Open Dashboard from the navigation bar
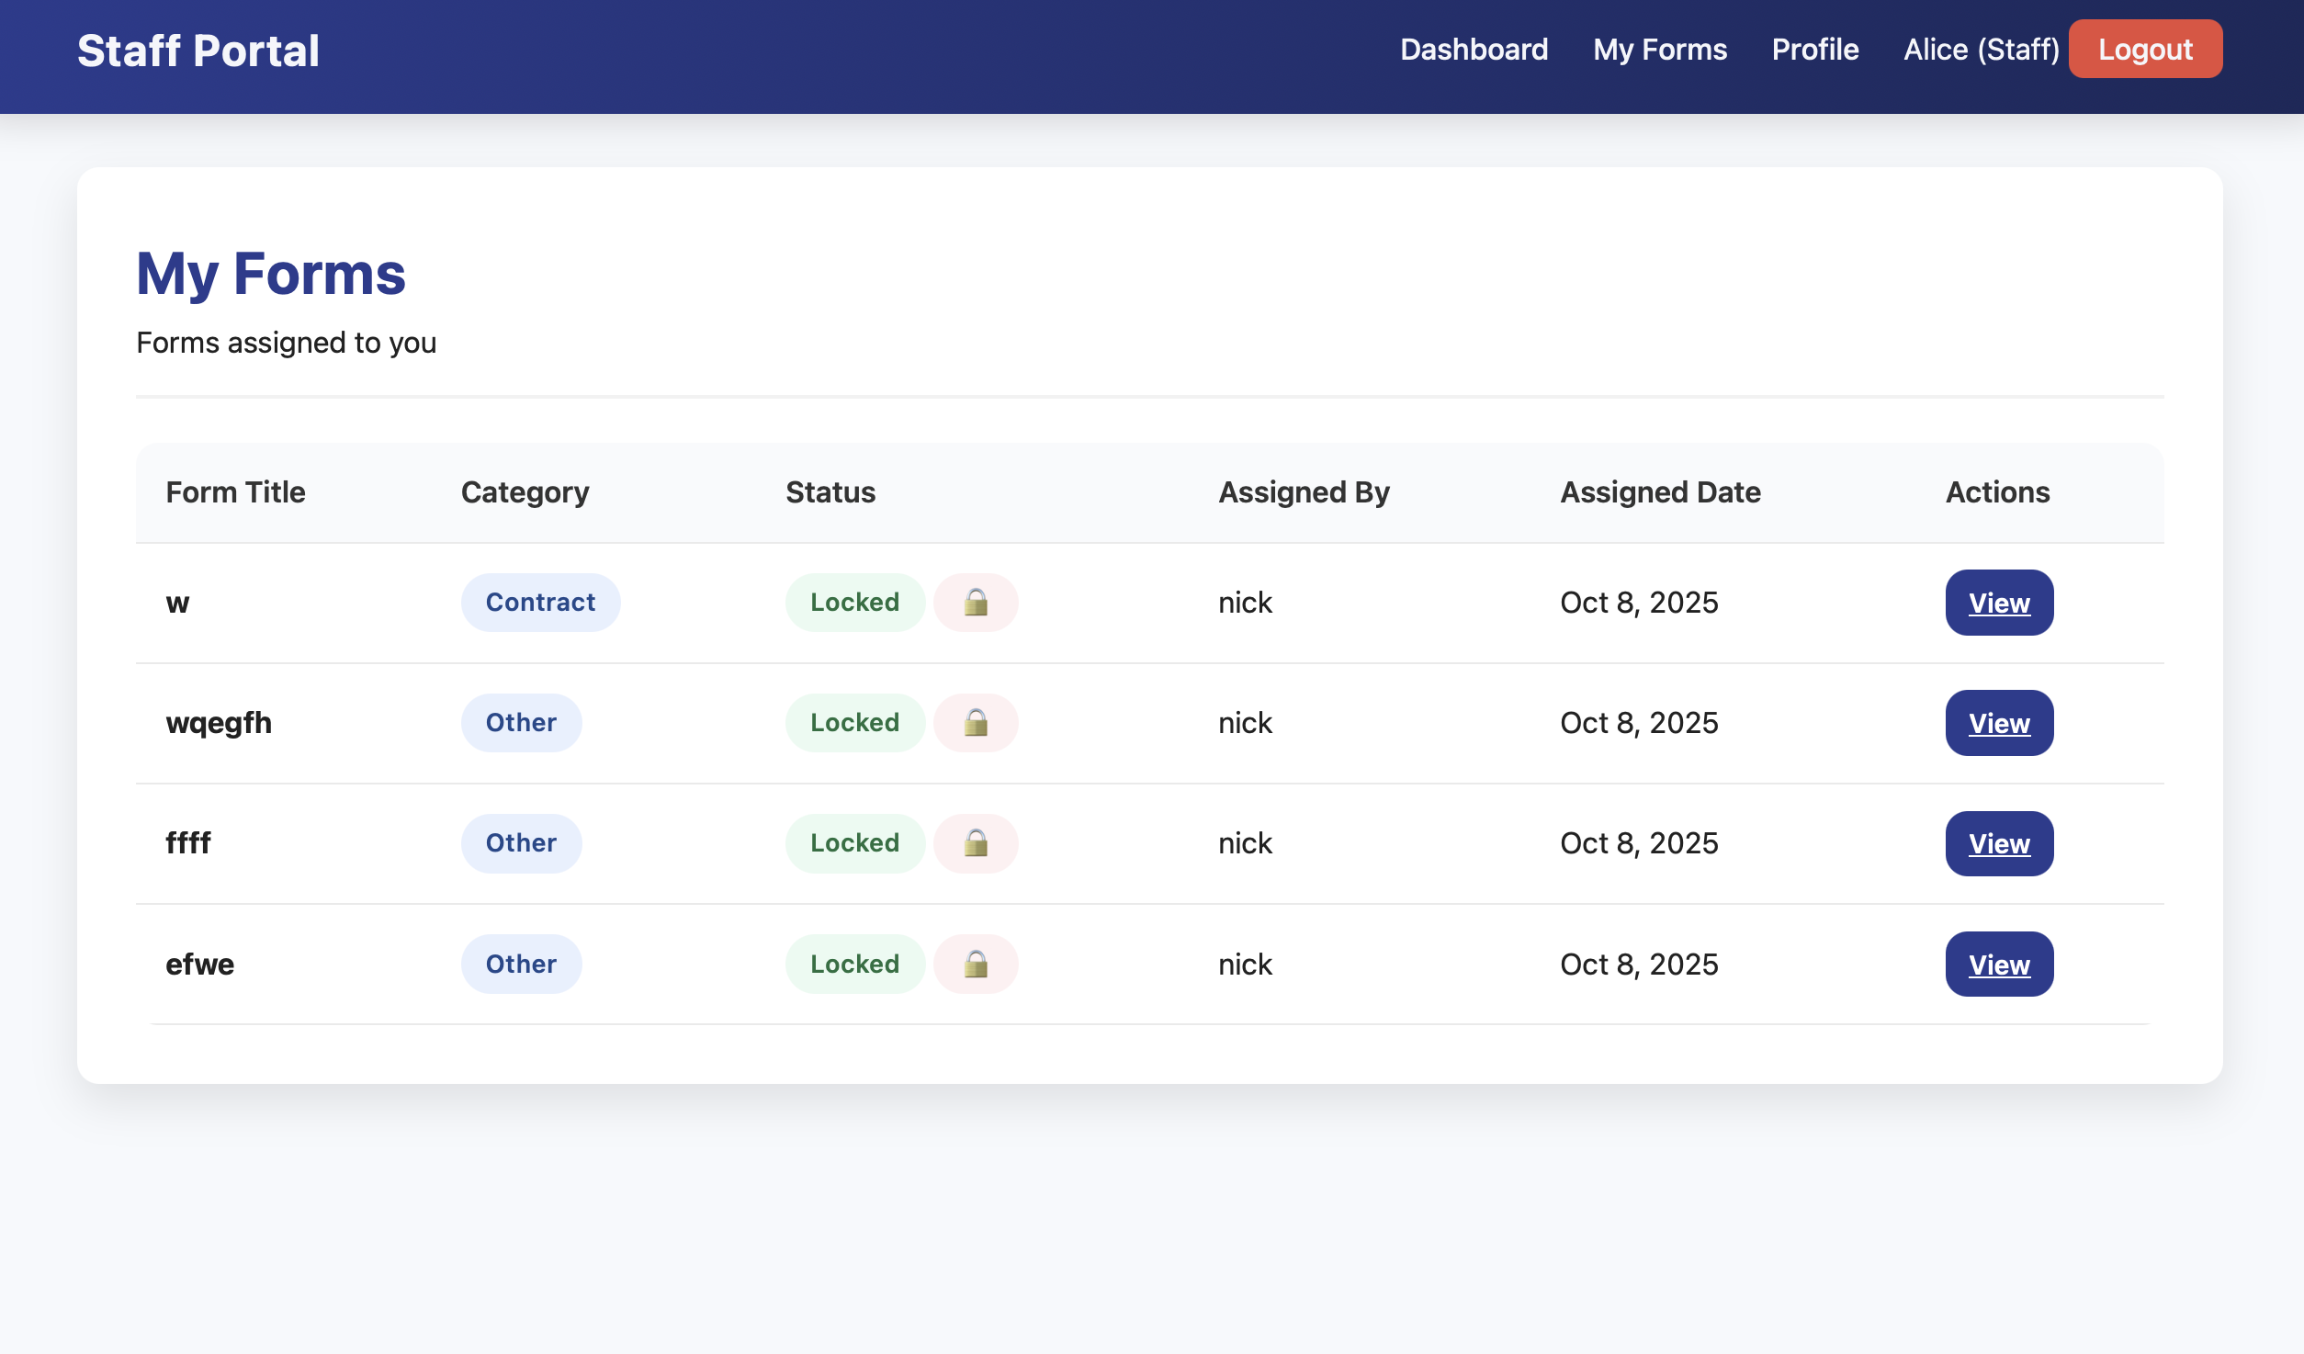 (1474, 50)
